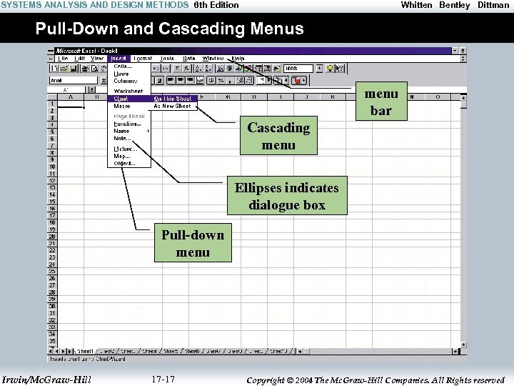Select As New Sheet in Chart submenu
Screen dimensions: 514x386
point(173,106)
